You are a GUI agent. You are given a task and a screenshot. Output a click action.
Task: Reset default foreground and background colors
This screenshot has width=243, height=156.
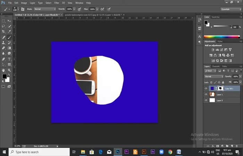click(3, 81)
